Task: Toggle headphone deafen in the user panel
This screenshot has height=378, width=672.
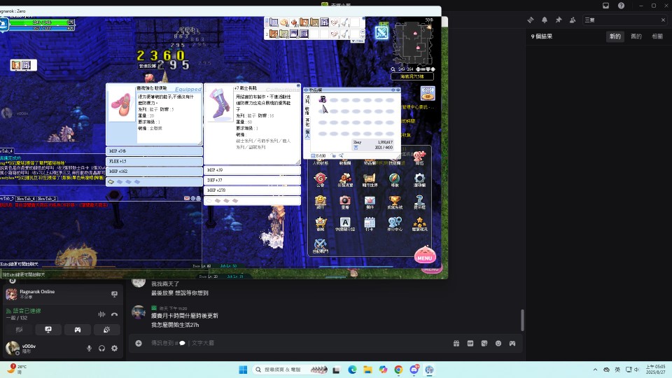Action: [x=101, y=349]
